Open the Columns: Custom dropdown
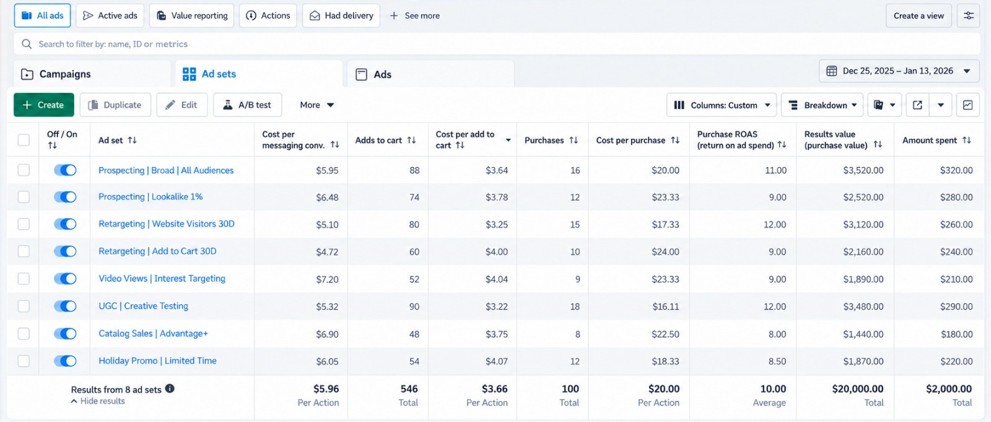 (x=722, y=105)
